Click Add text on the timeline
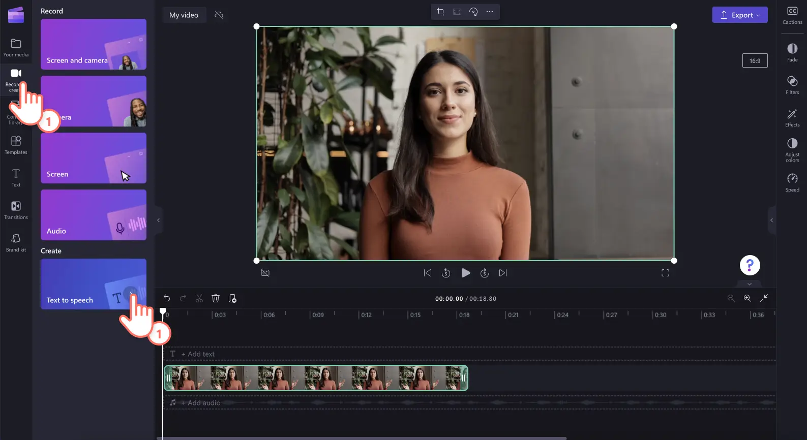Viewport: 807px width, 440px height. pyautogui.click(x=198, y=354)
